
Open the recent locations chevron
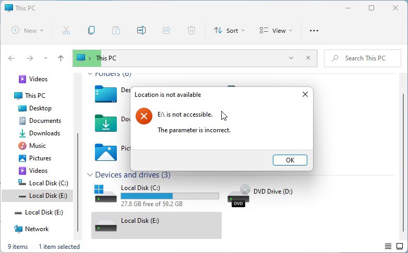click(x=45, y=58)
